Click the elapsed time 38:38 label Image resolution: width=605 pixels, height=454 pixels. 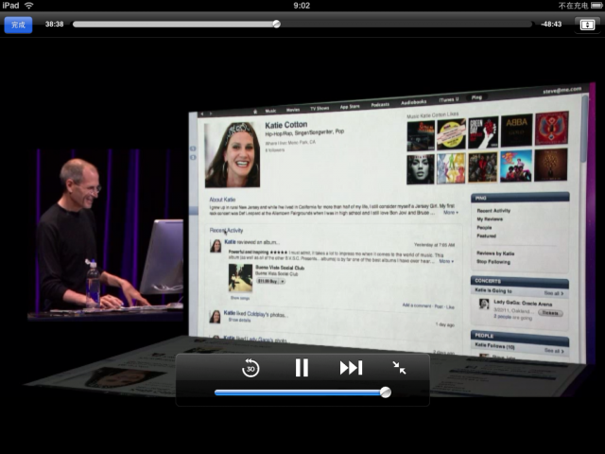(55, 24)
